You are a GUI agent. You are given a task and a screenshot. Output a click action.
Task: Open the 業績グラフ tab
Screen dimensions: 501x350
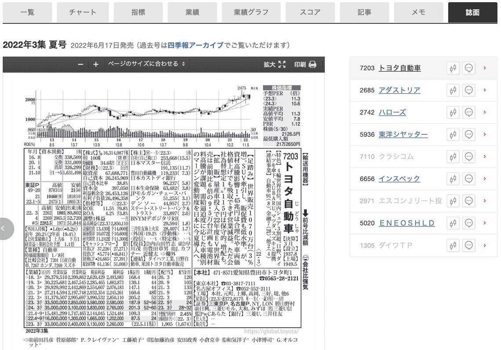point(251,12)
